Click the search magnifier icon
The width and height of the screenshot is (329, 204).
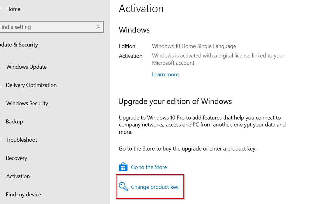(x=98, y=27)
